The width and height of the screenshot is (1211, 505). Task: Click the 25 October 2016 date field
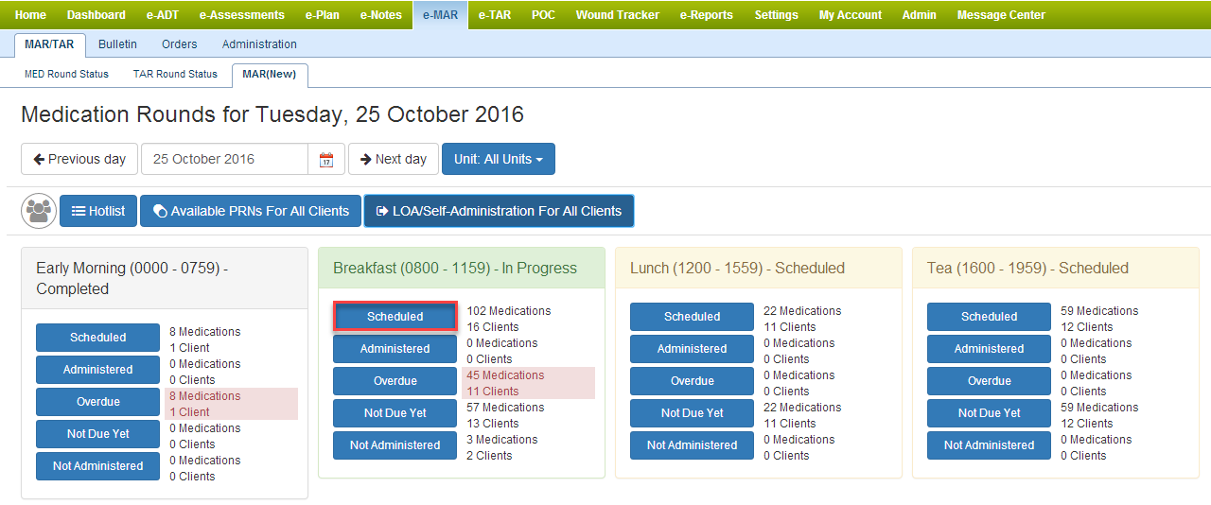tap(224, 159)
